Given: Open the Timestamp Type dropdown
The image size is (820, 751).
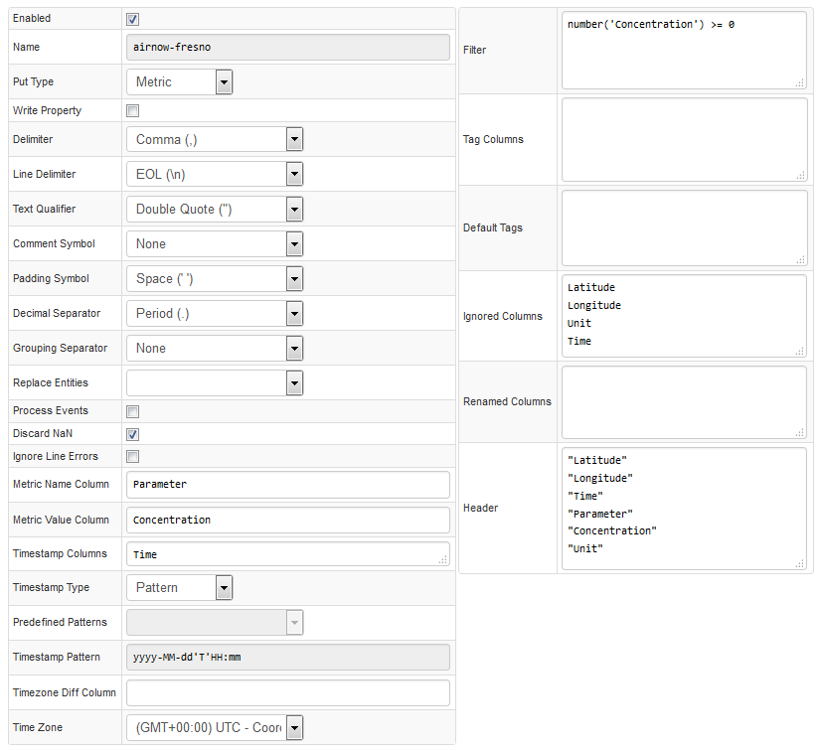Looking at the screenshot, I should pos(179,588).
